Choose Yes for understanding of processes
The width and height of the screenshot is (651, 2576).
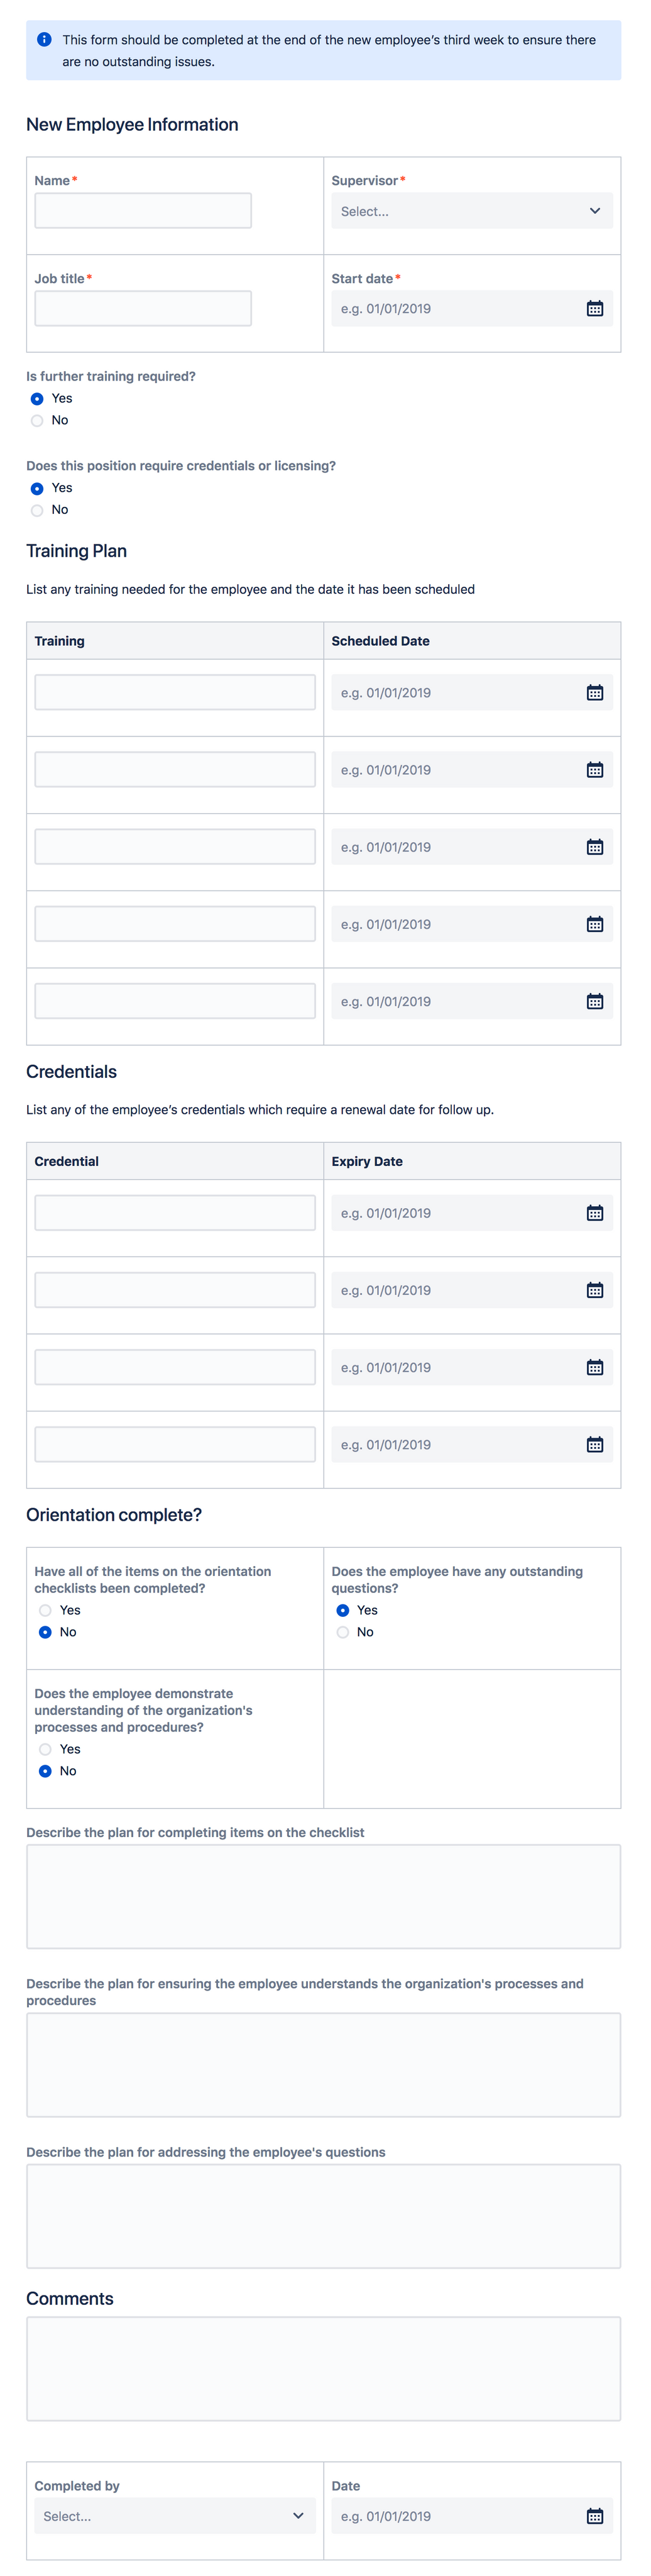45,1749
